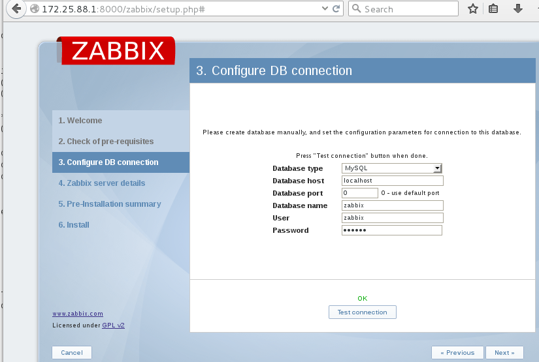539x362 pixels.
Task: Go to step 4. Zabbix server details
Action: coord(102,183)
